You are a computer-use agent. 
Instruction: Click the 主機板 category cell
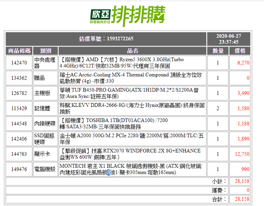45,93
